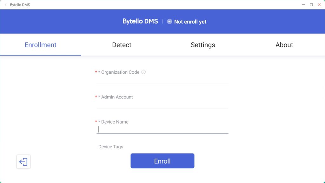The image size is (325, 183).
Task: Click the Organization Code label
Action: point(120,72)
